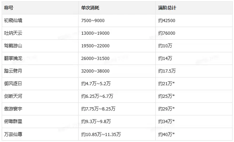This screenshot has height=142, width=234.
Task: Select the 剑断天河 title cell
Action: click(x=40, y=96)
